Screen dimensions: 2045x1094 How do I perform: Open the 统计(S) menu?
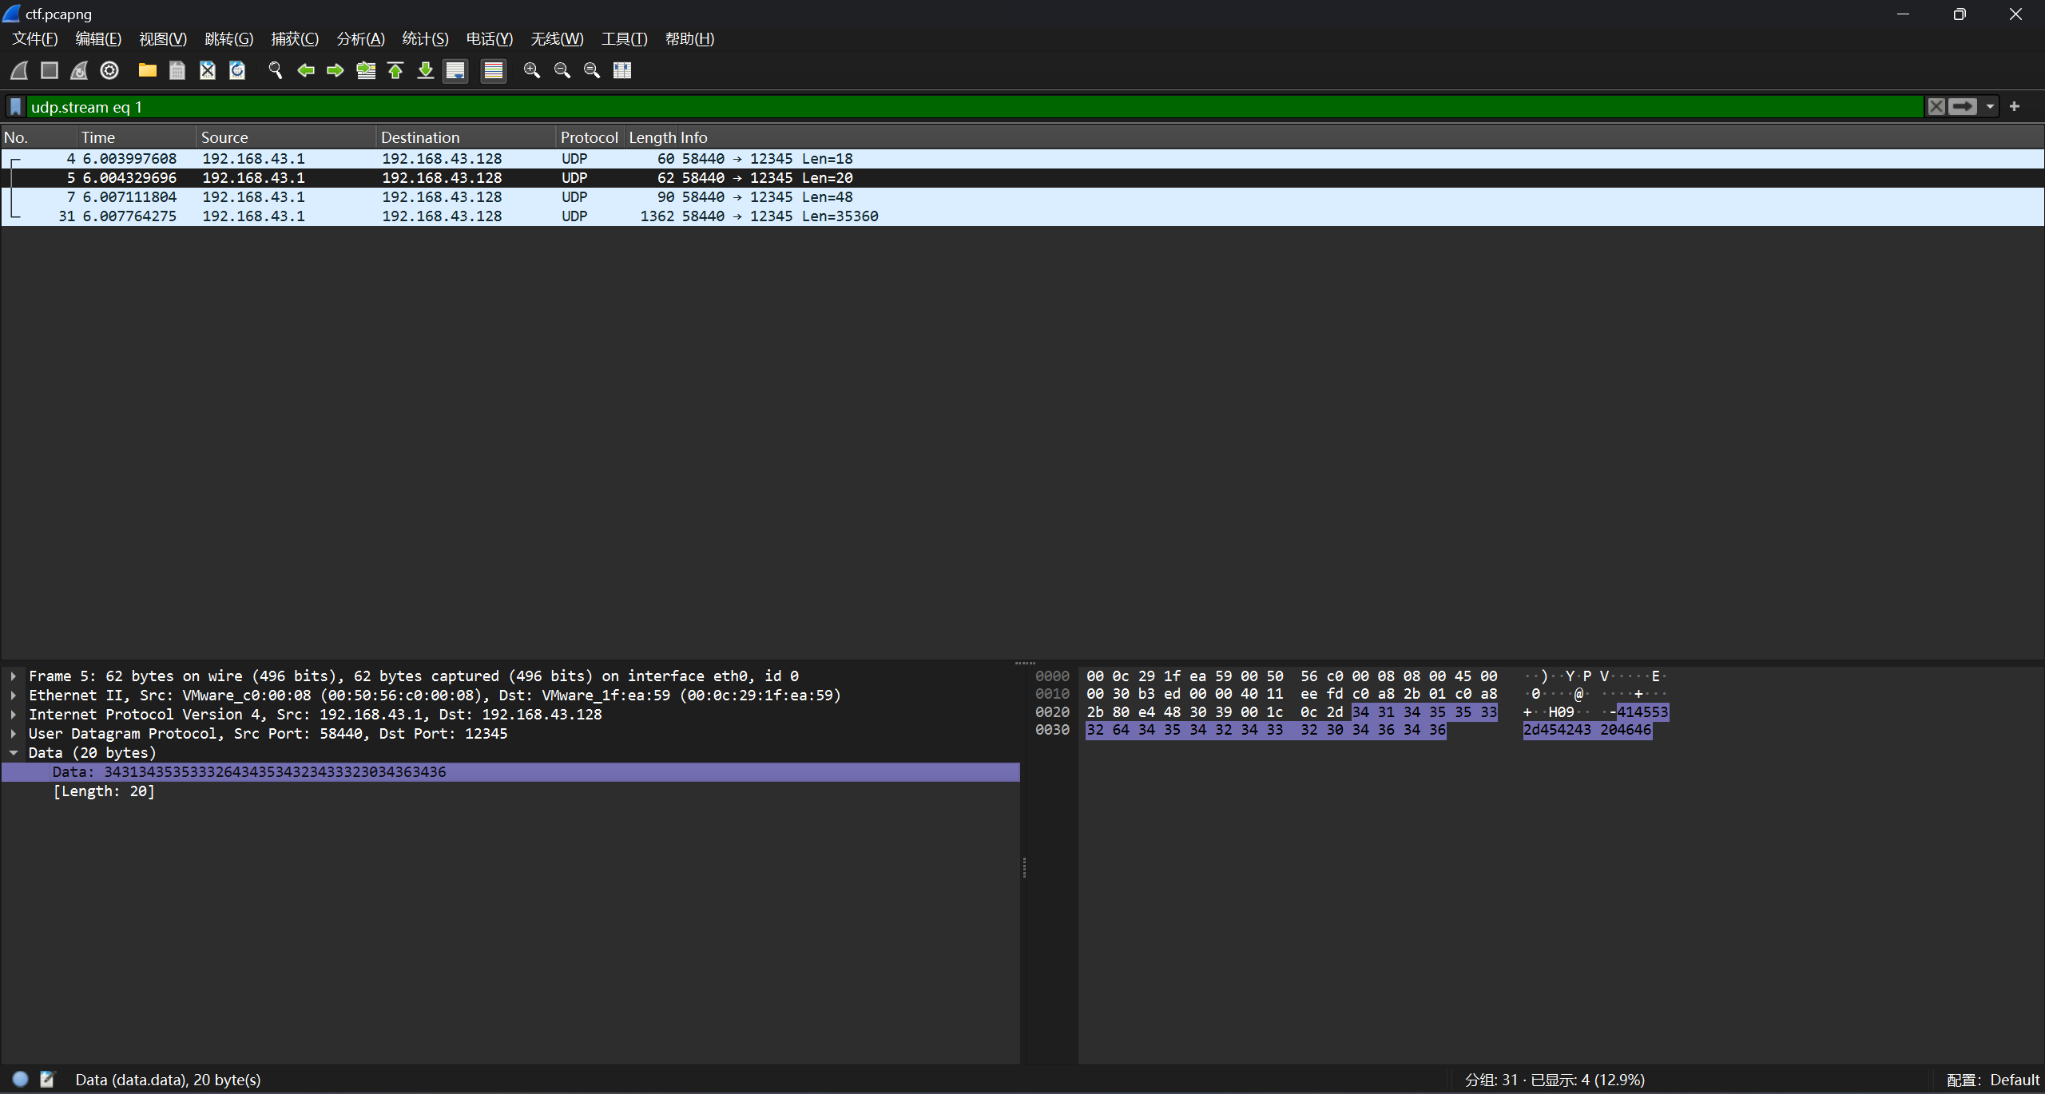(x=425, y=38)
